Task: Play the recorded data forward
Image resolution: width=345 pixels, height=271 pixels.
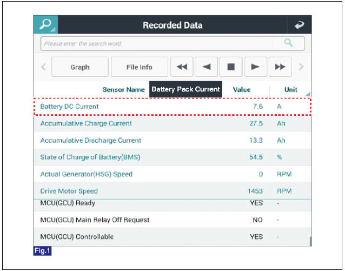Action: pyautogui.click(x=255, y=67)
